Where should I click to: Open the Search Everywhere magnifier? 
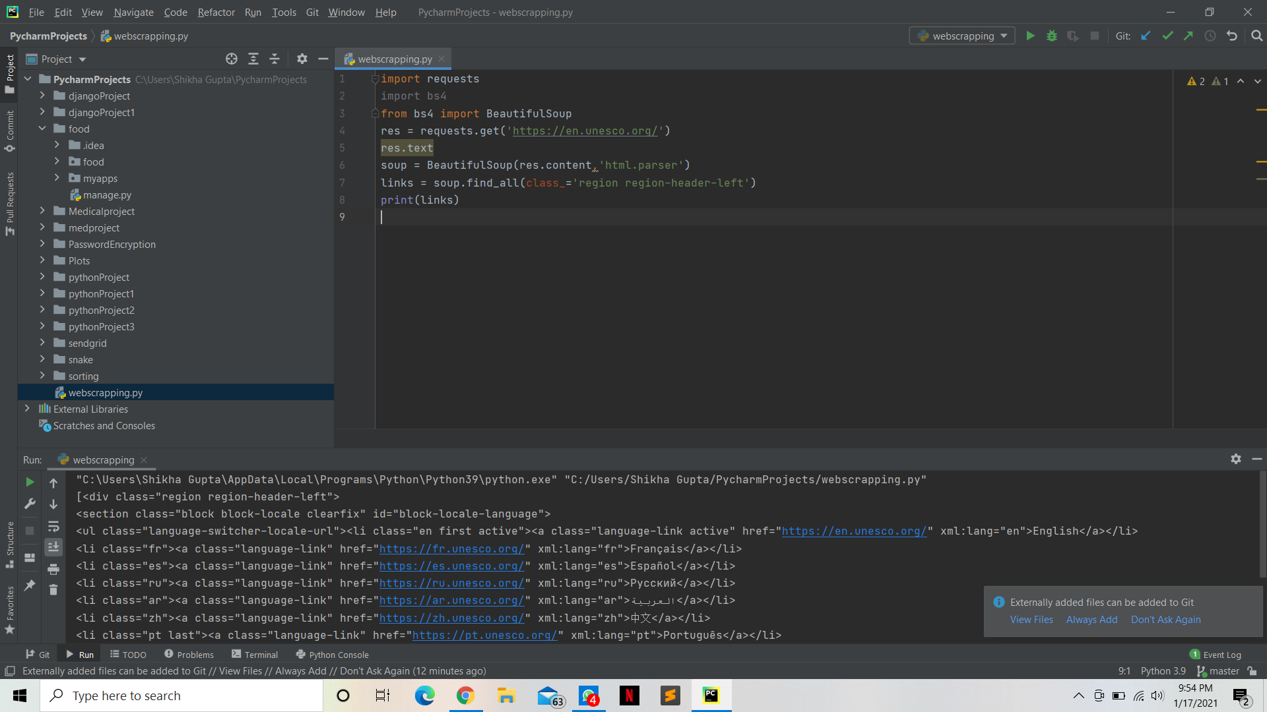[1256, 36]
